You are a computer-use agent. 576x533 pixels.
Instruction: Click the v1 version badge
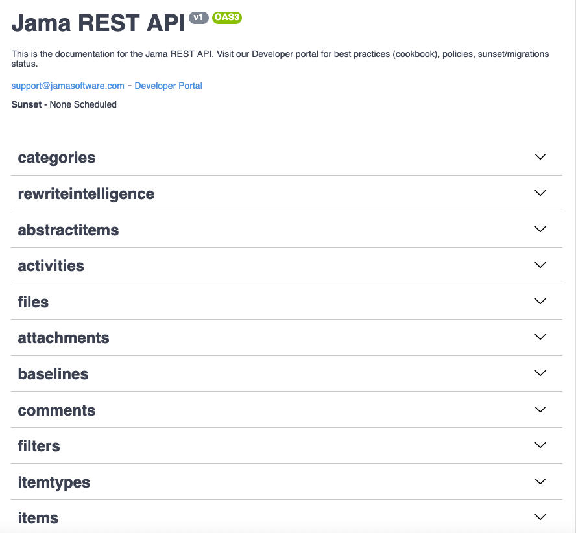pos(198,18)
